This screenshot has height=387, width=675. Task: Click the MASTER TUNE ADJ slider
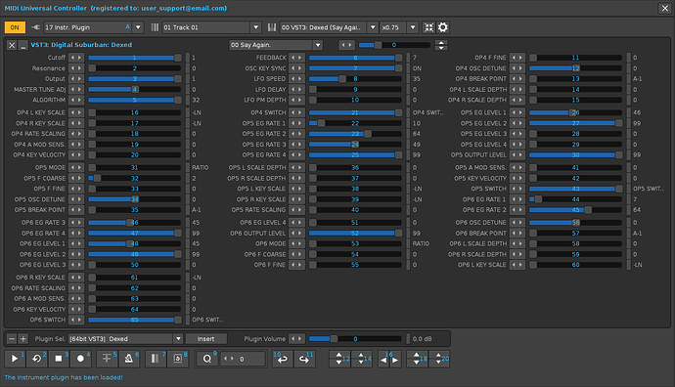click(x=135, y=90)
